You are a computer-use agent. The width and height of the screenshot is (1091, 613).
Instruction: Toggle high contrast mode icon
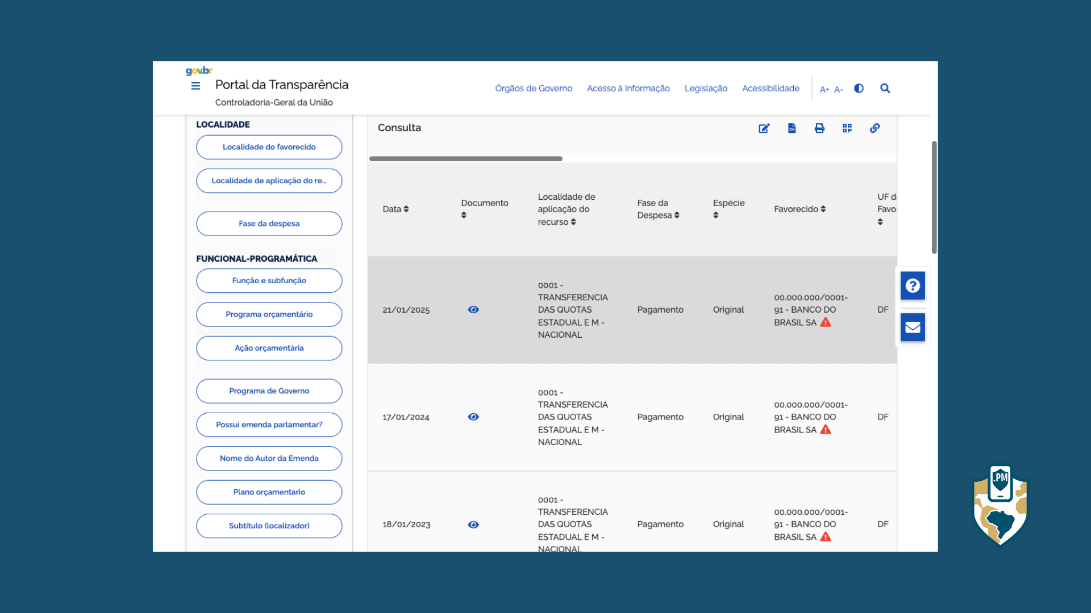pyautogui.click(x=859, y=89)
